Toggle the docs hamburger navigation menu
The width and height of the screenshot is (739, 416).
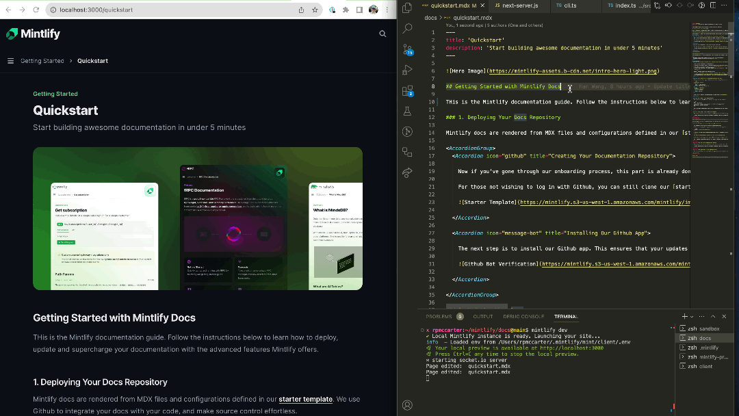[10, 61]
